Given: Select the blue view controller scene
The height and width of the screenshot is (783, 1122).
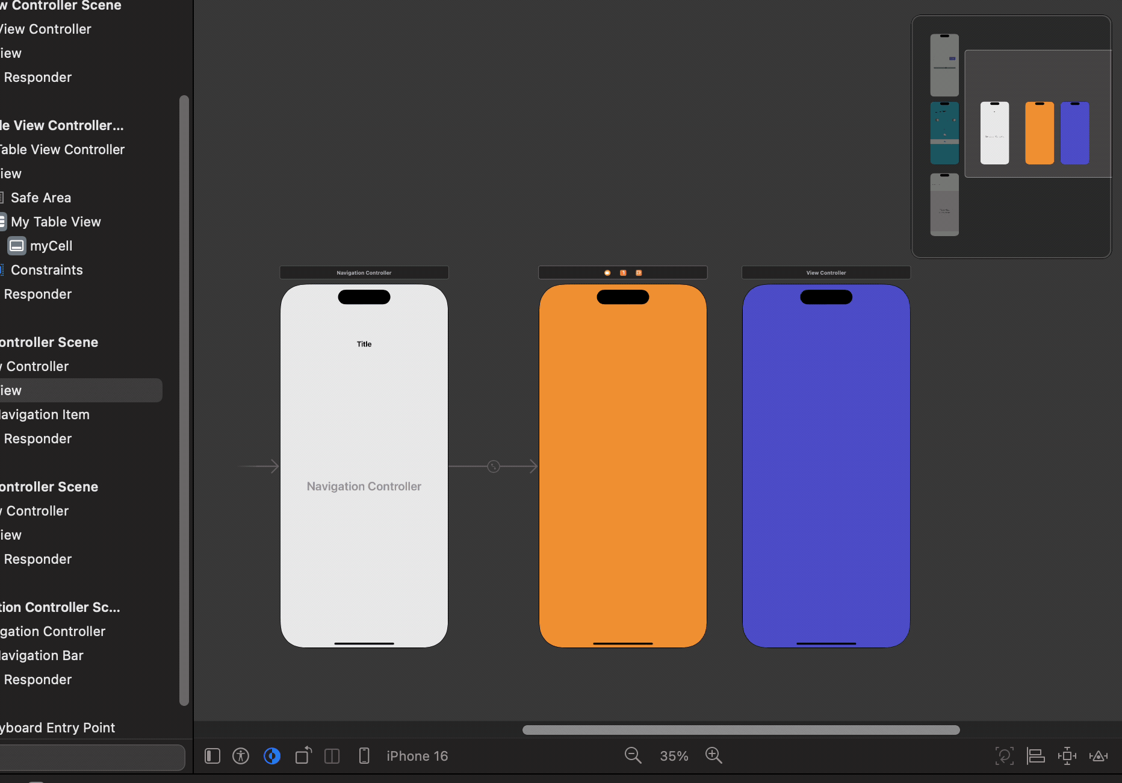Looking at the screenshot, I should 826,466.
